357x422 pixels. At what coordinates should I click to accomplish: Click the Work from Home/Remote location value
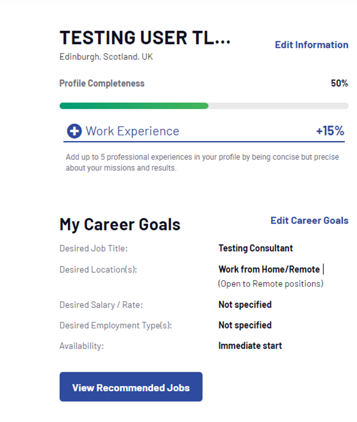pyautogui.click(x=269, y=270)
